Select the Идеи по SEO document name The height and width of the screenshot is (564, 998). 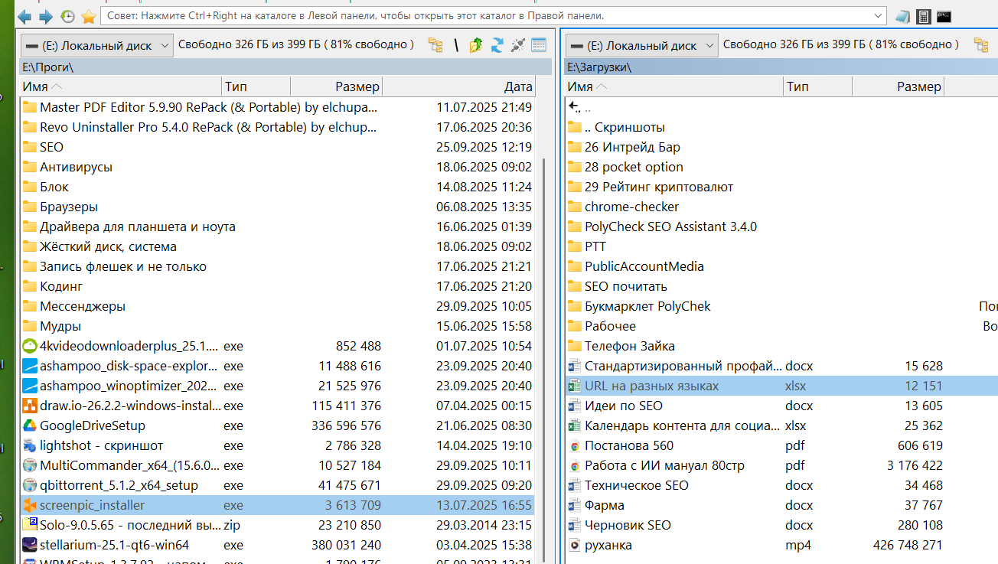point(624,406)
